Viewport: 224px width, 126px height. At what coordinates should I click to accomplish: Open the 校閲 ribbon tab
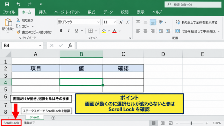pyautogui.click(x=125, y=12)
